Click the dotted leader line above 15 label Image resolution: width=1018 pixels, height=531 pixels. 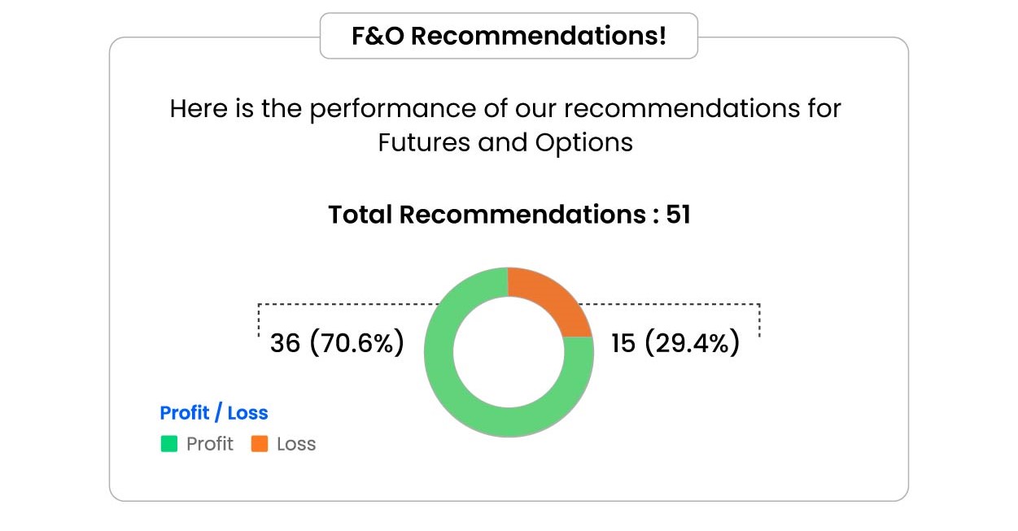[675, 305]
